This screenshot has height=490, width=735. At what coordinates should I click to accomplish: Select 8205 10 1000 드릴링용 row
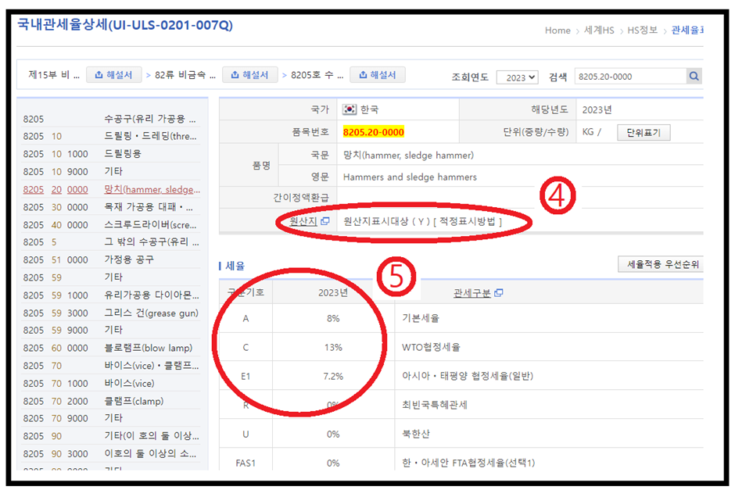(x=111, y=154)
